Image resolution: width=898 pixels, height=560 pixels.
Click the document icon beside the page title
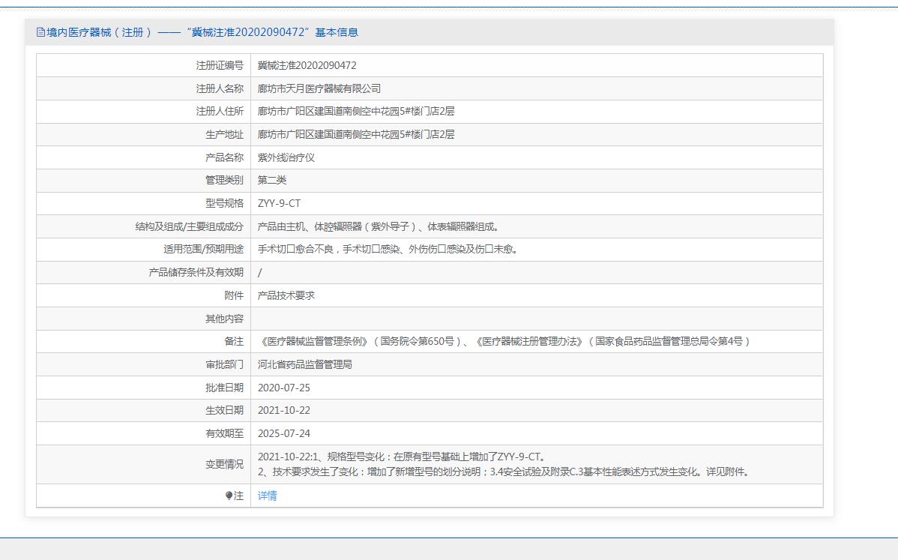pyautogui.click(x=41, y=32)
